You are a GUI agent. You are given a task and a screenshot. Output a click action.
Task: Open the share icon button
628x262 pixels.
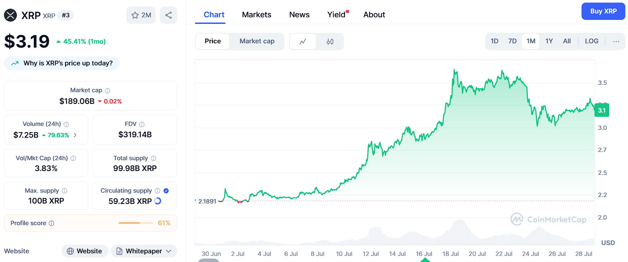[x=169, y=15]
